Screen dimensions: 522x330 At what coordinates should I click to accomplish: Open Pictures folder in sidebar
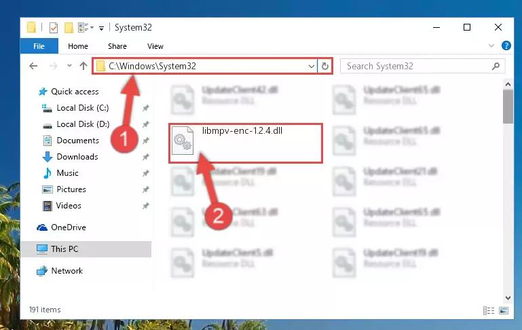point(71,189)
